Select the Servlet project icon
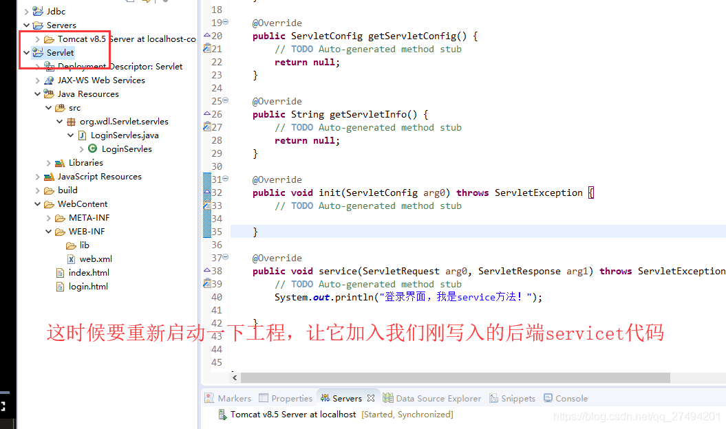 (38, 52)
